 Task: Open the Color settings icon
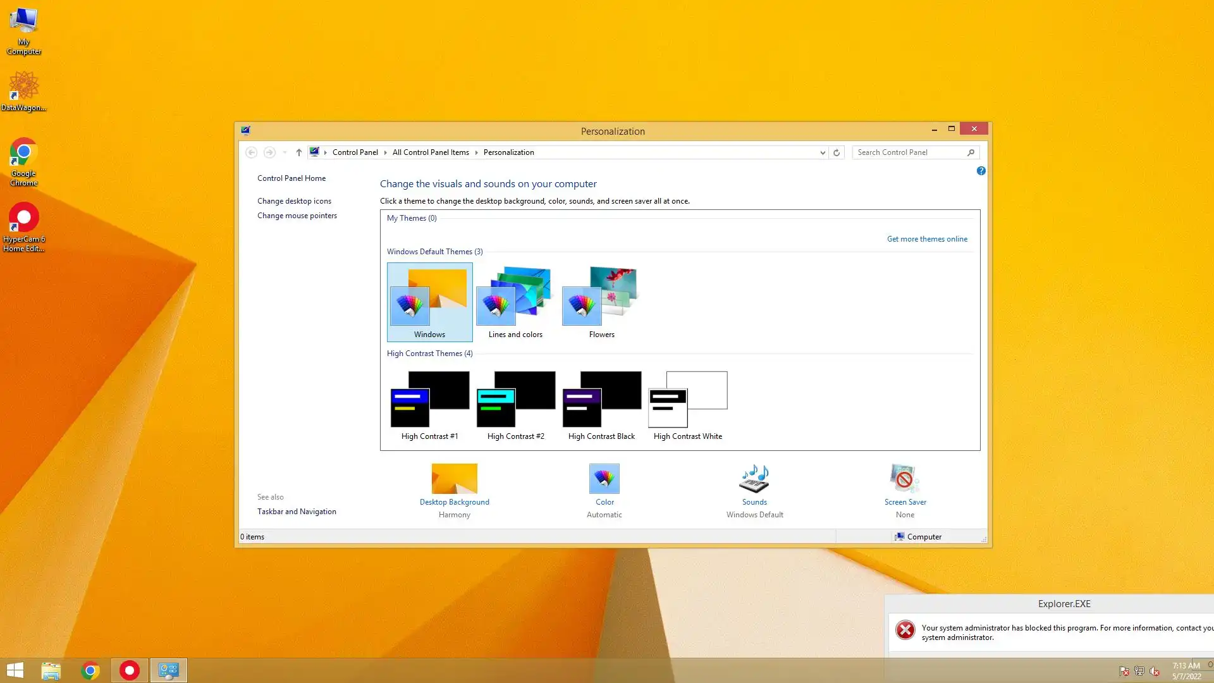click(x=604, y=479)
